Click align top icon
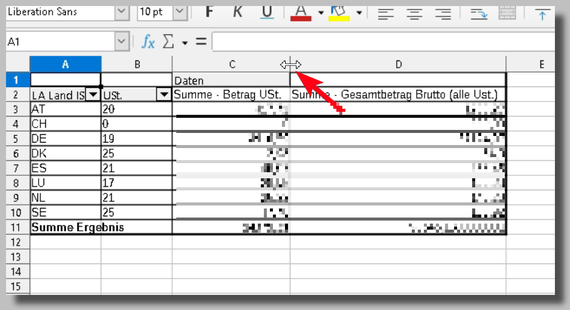The height and width of the screenshot is (310, 570). [543, 13]
